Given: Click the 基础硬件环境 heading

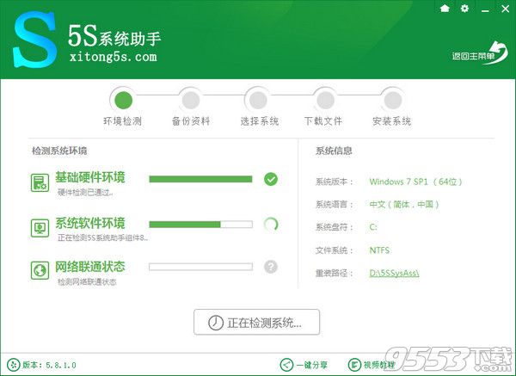Looking at the screenshot, I should pos(90,177).
